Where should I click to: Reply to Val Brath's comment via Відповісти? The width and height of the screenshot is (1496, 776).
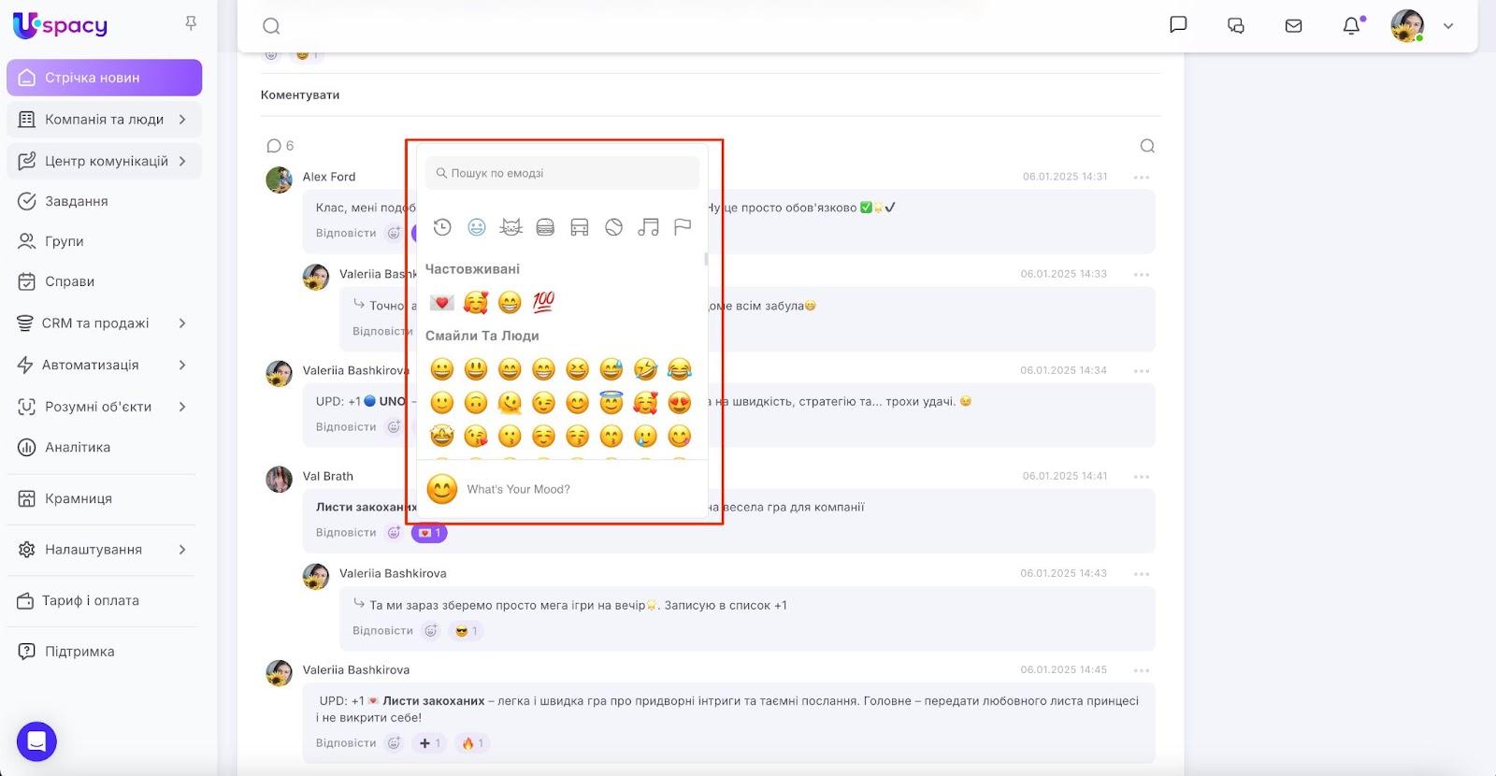point(346,533)
